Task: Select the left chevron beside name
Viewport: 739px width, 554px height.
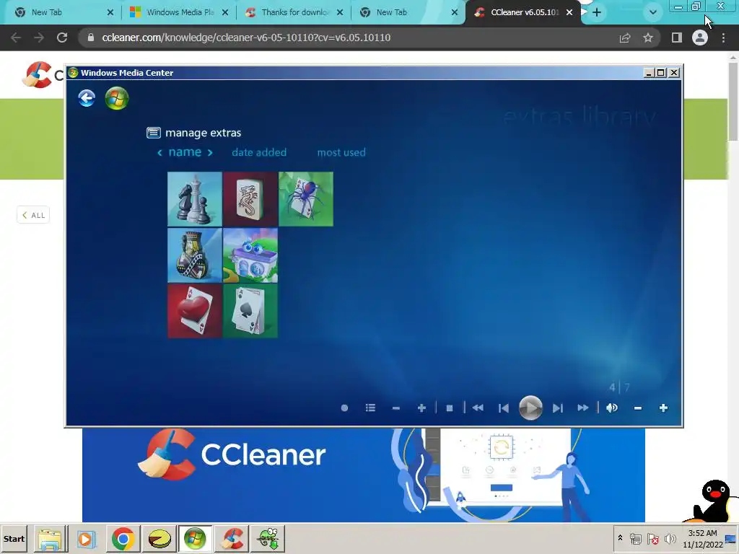Action: [159, 153]
